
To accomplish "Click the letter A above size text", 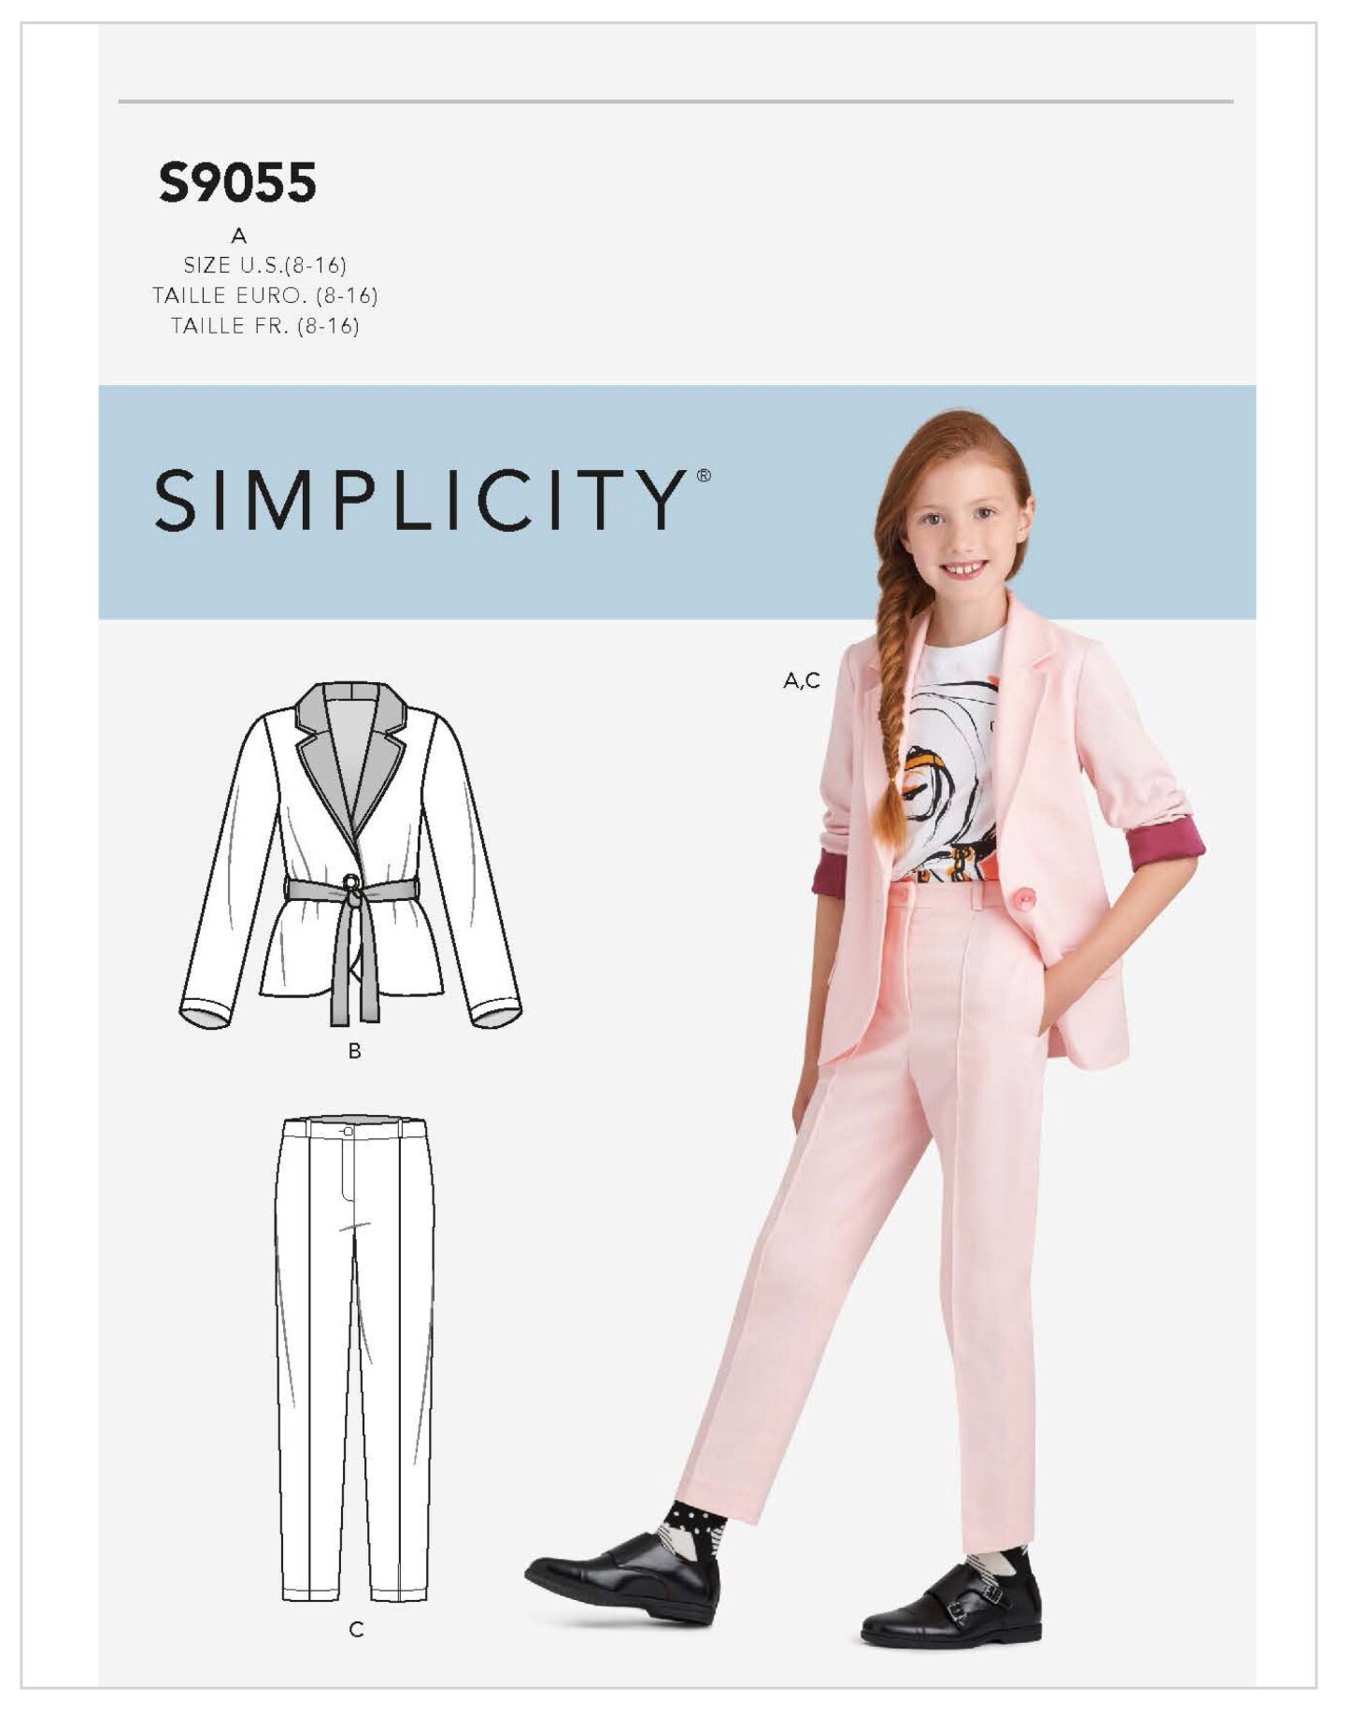I will 239,236.
